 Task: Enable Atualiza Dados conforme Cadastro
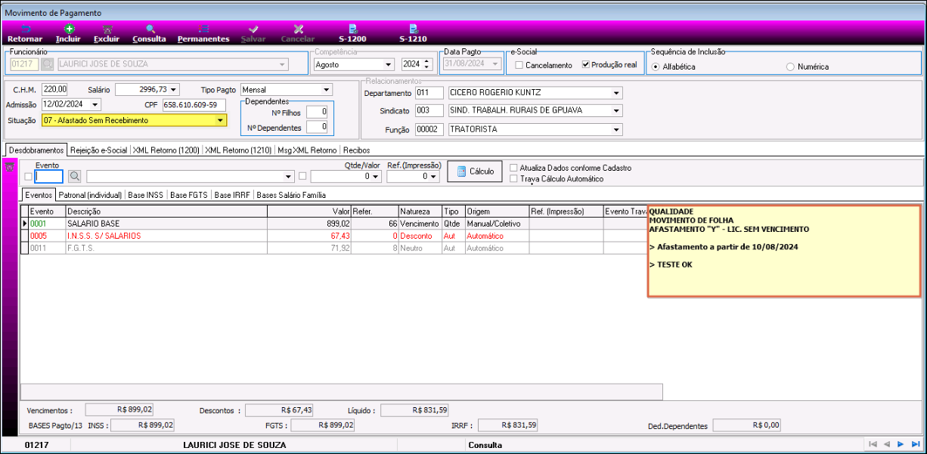pyautogui.click(x=514, y=168)
